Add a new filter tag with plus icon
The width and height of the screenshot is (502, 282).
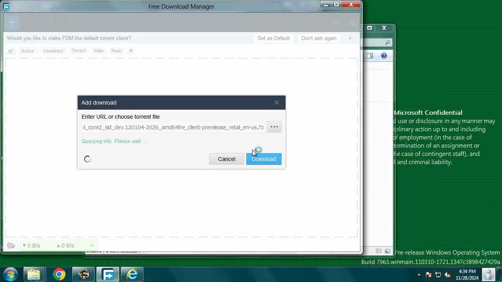(131, 51)
